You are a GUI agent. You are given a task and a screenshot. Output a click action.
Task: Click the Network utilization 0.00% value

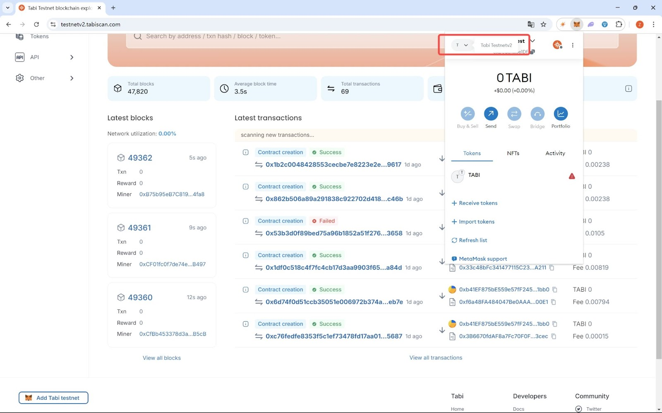click(x=167, y=134)
